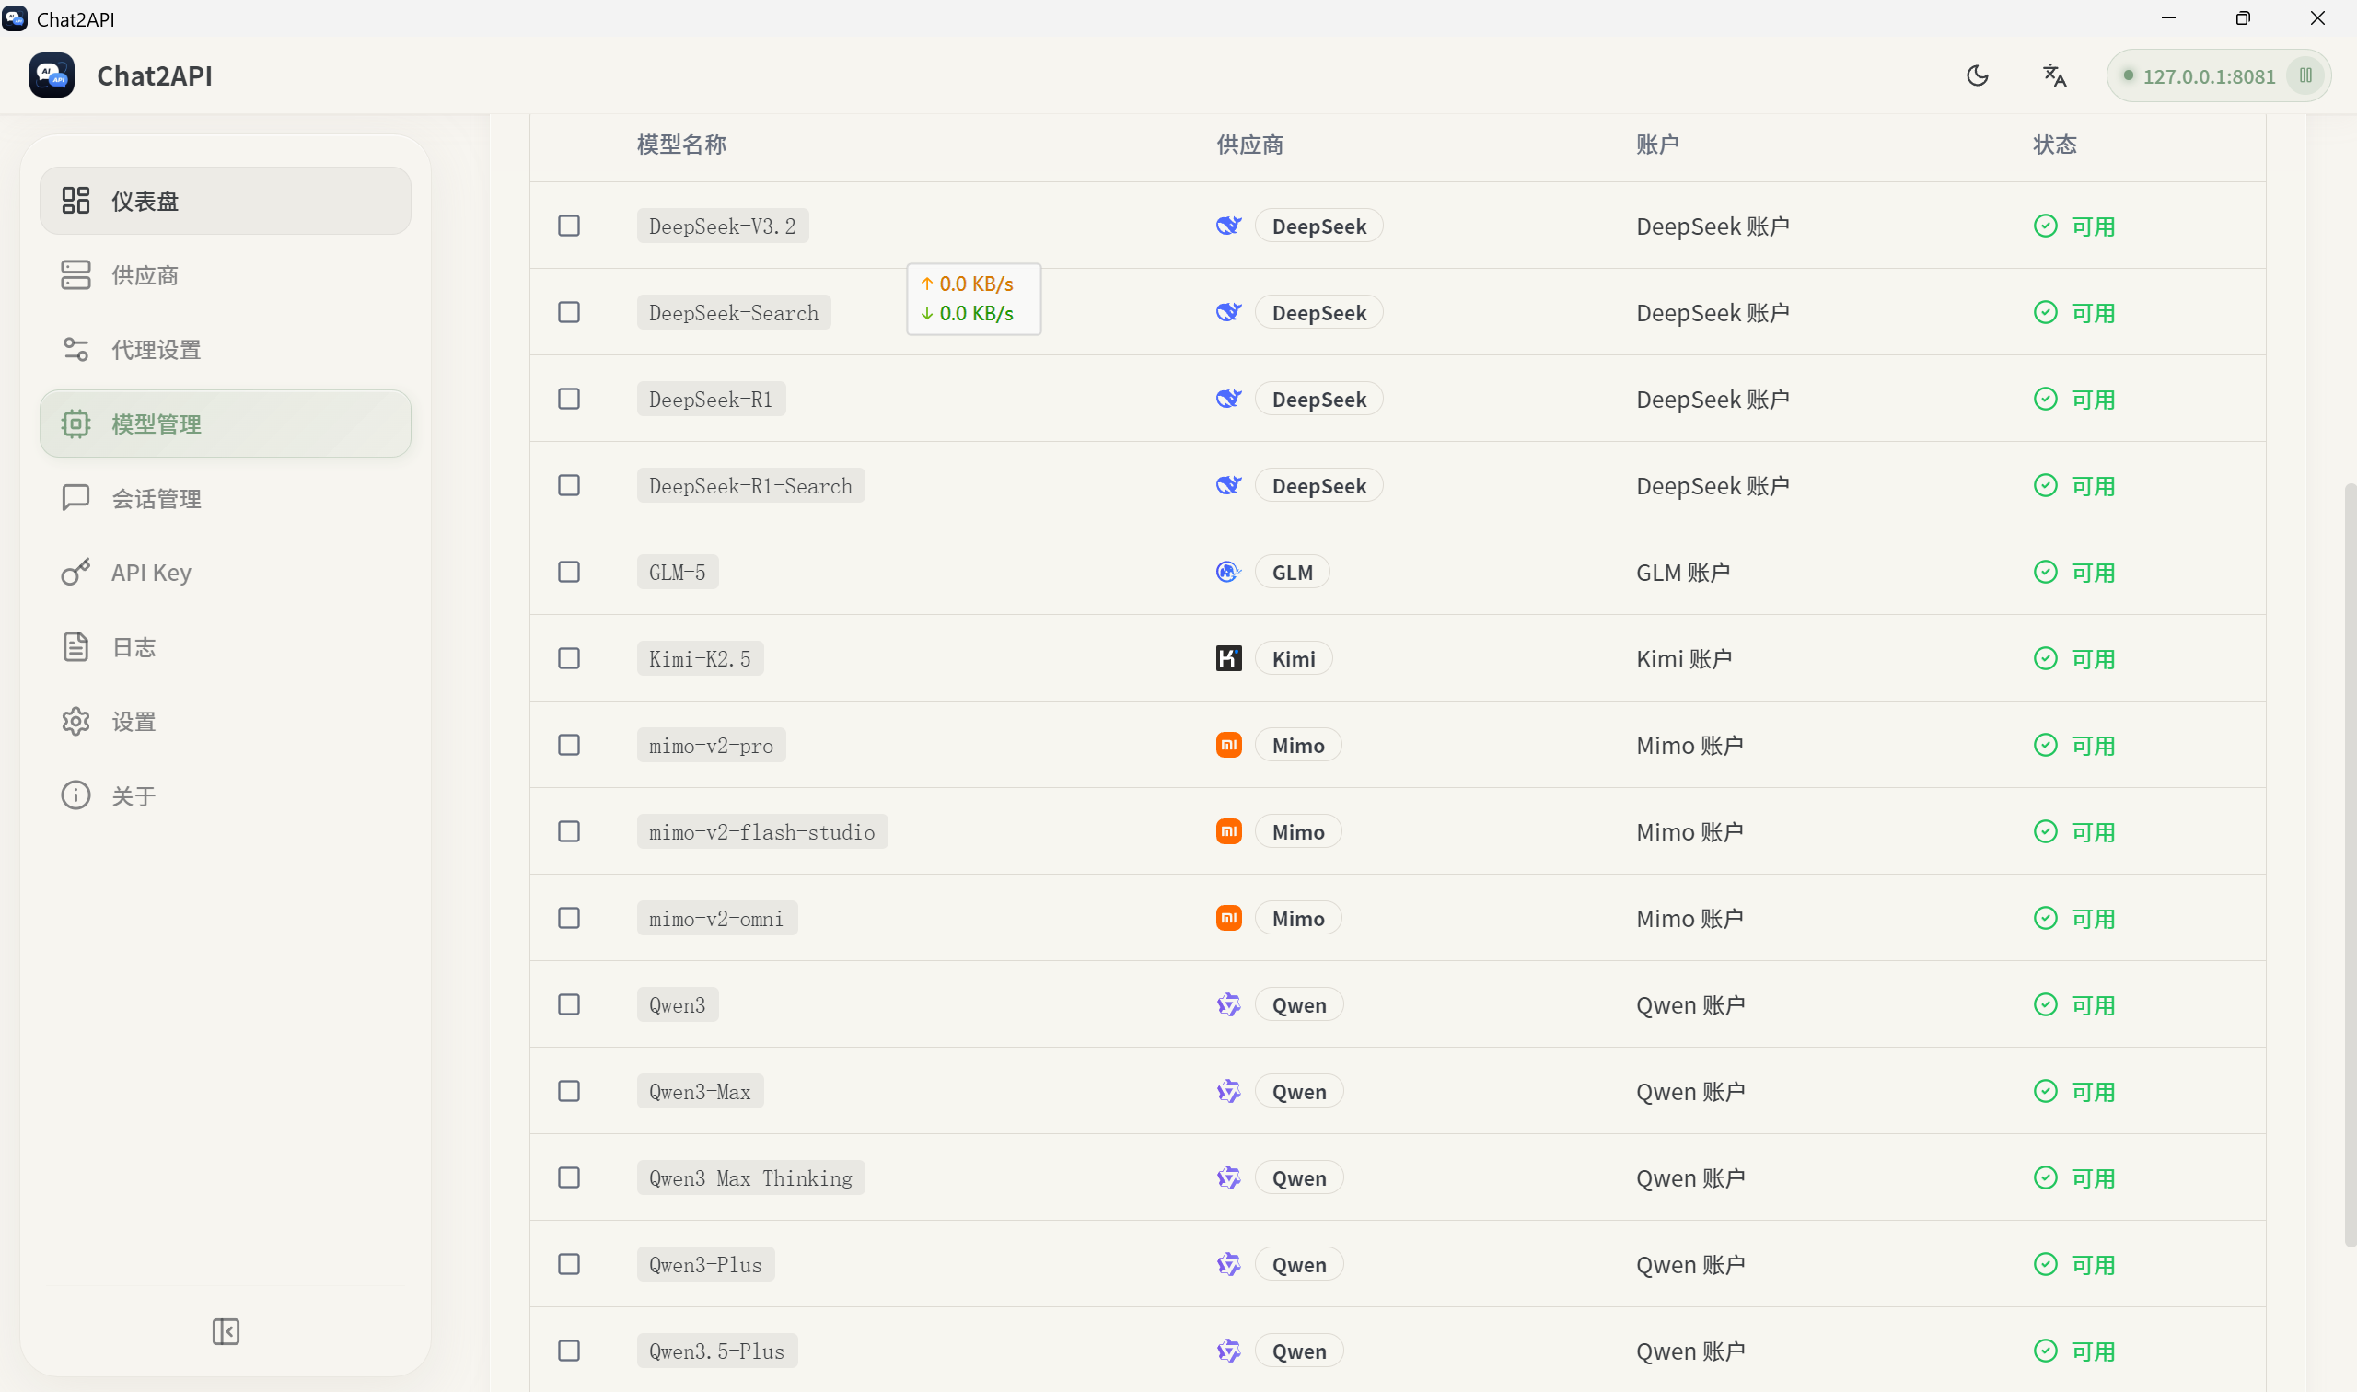This screenshot has height=1392, width=2357.
Task: Click the Mimo icon for mimo-v2-omni
Action: click(x=1229, y=918)
